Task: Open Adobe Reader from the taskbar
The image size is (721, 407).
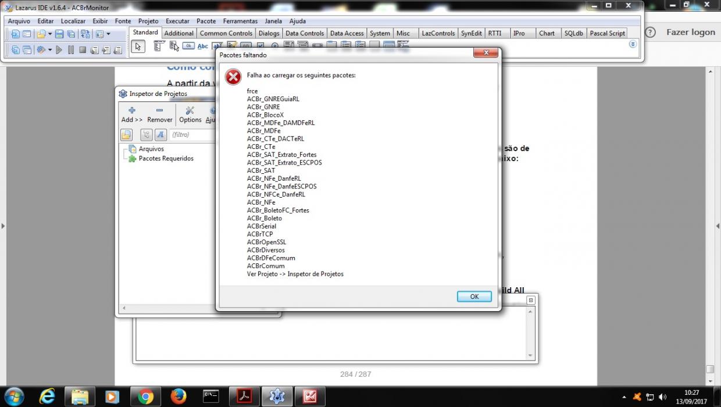Action: pos(244,397)
